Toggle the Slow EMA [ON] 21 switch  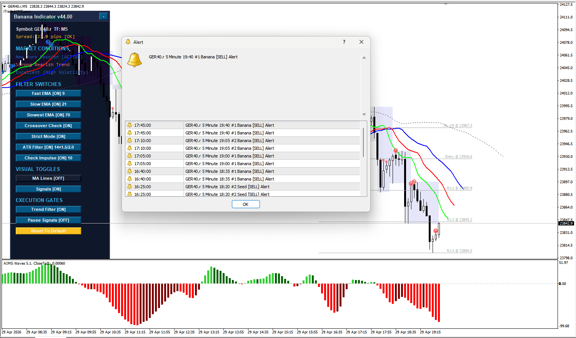click(48, 104)
